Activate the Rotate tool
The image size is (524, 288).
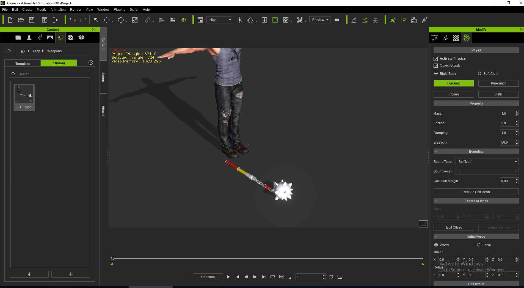121,20
